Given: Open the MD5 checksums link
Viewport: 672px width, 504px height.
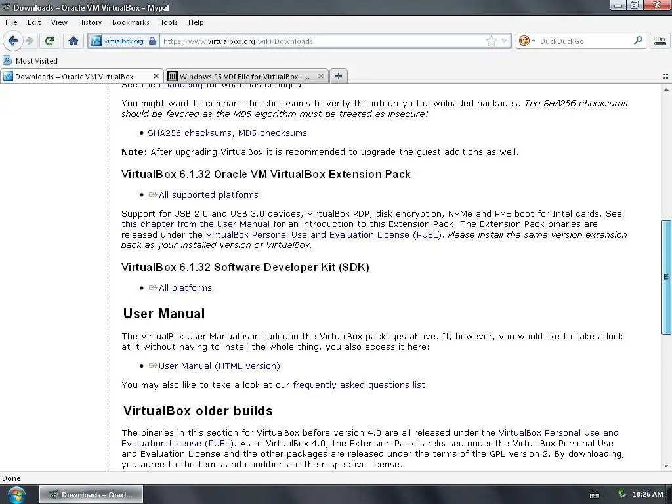Looking at the screenshot, I should [x=272, y=133].
